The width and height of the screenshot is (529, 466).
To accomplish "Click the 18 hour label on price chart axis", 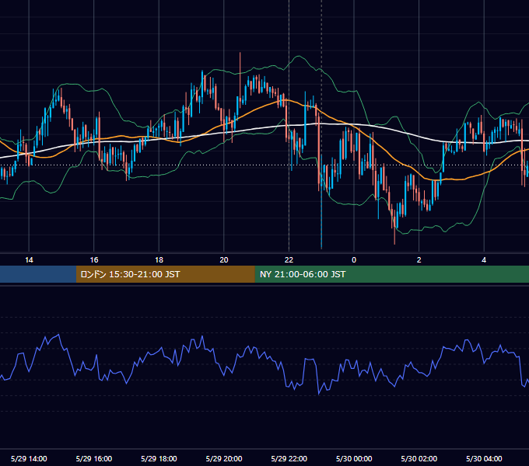I will point(159,260).
